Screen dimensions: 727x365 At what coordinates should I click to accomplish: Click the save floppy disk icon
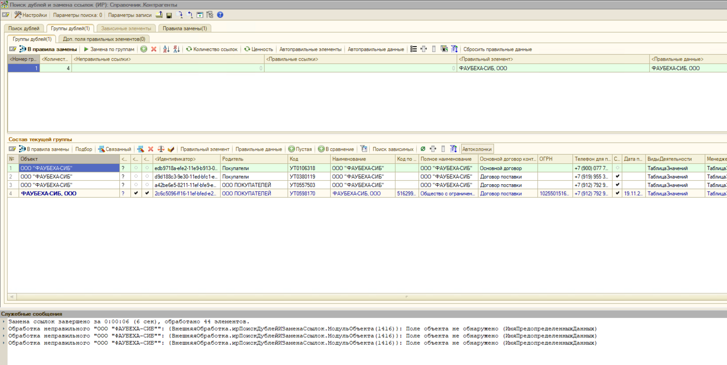pos(169,15)
